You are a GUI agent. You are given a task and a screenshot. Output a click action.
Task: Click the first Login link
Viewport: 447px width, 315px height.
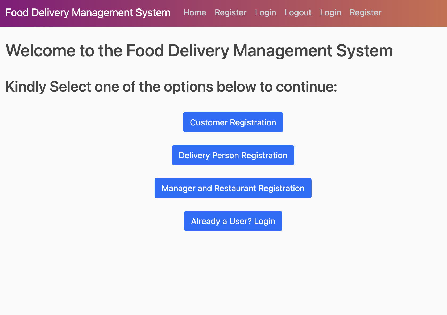265,12
